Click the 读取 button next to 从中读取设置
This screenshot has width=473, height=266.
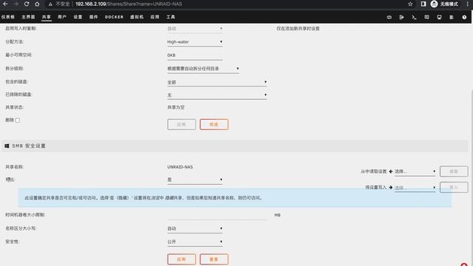pyautogui.click(x=454, y=171)
